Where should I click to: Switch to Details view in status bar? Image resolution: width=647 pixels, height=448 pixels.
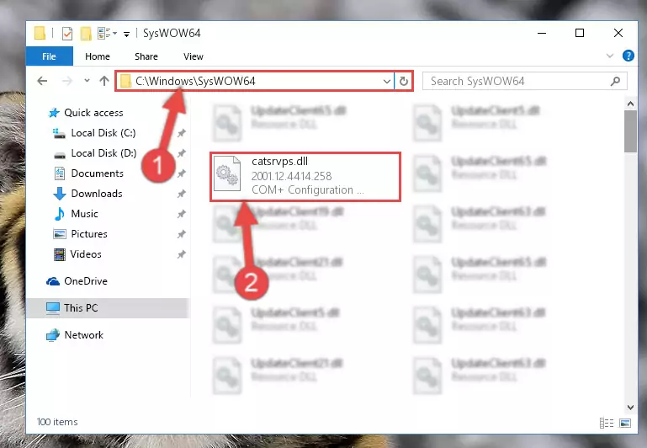606,424
